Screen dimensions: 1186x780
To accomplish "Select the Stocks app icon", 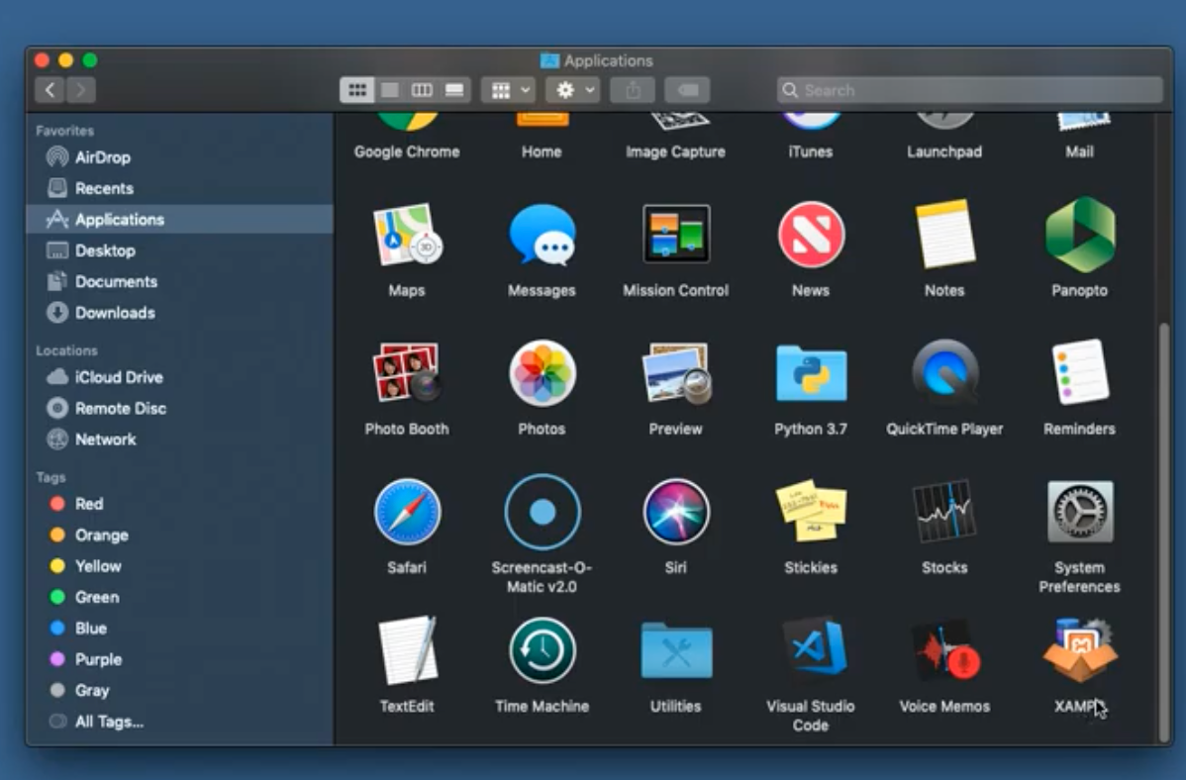I will [944, 512].
